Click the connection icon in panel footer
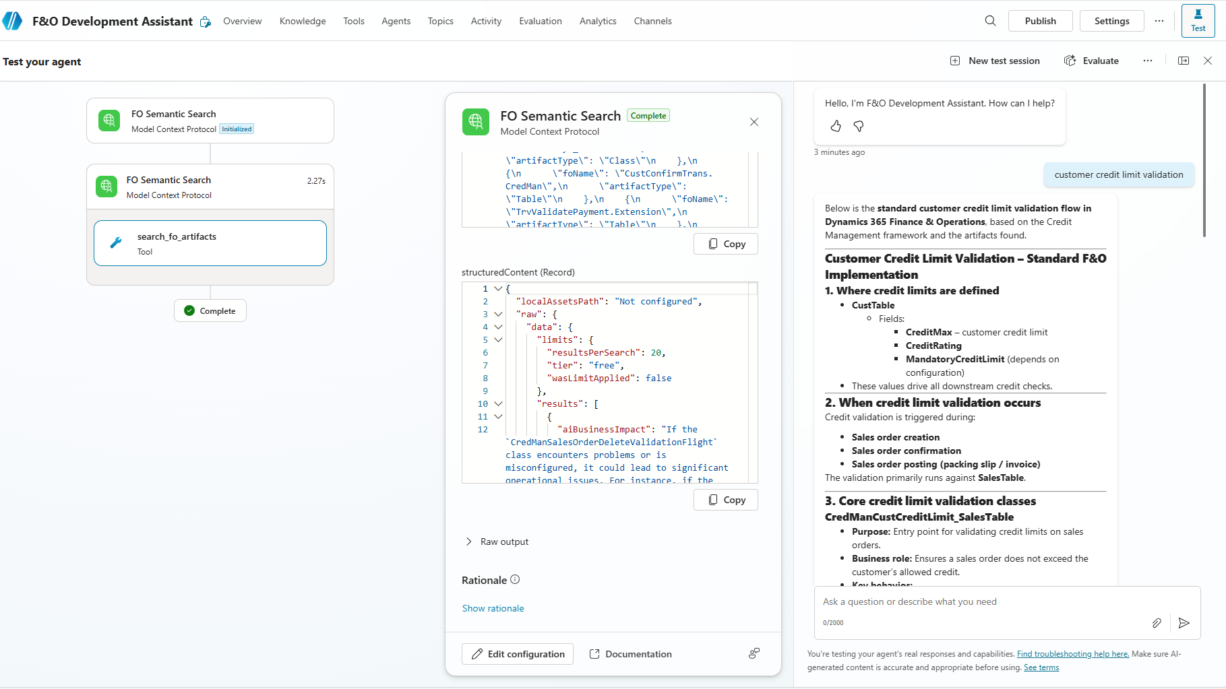This screenshot has height=689, width=1226. (x=754, y=653)
